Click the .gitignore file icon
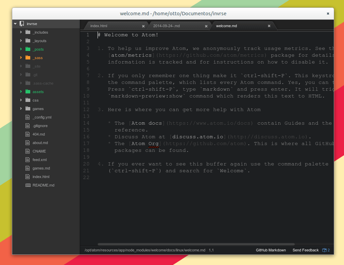 pos(28,126)
